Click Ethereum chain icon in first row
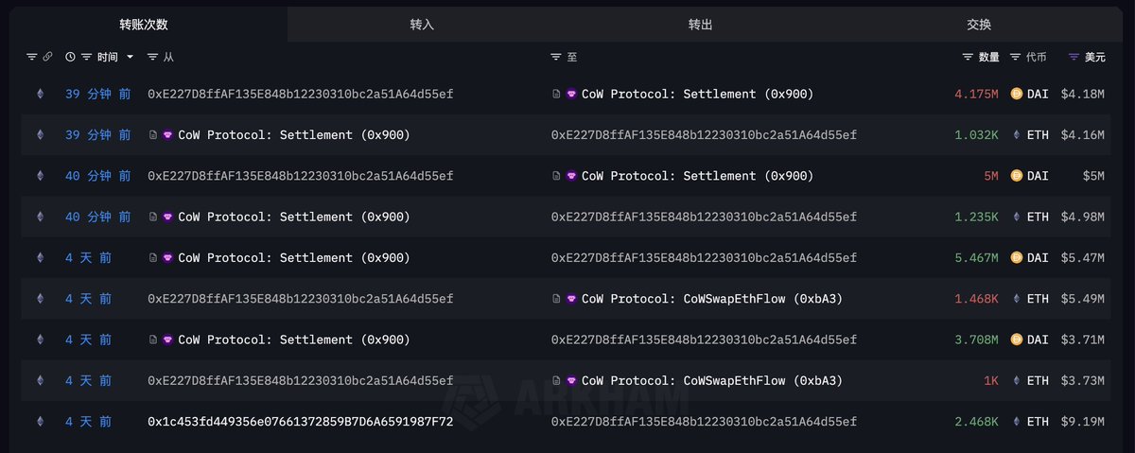Screen dimensions: 1135x453 (40, 94)
